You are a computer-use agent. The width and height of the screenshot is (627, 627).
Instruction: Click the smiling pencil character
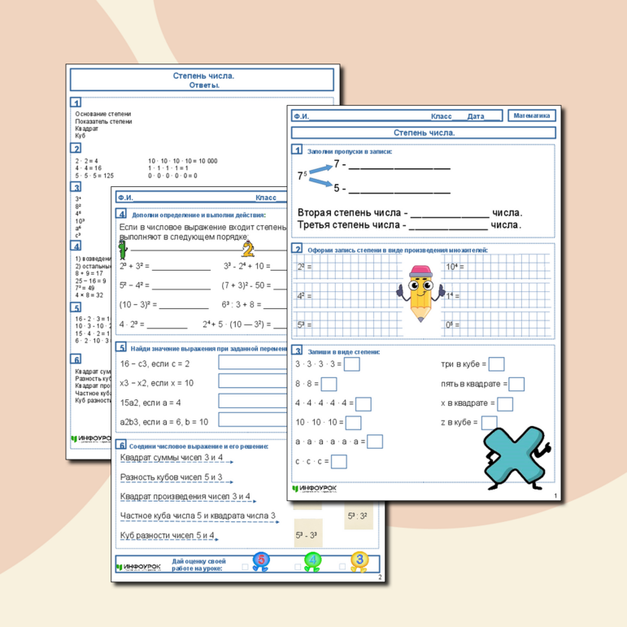[x=420, y=294]
